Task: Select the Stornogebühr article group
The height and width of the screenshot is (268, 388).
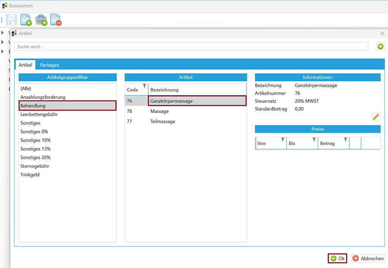Action: tap(35, 166)
